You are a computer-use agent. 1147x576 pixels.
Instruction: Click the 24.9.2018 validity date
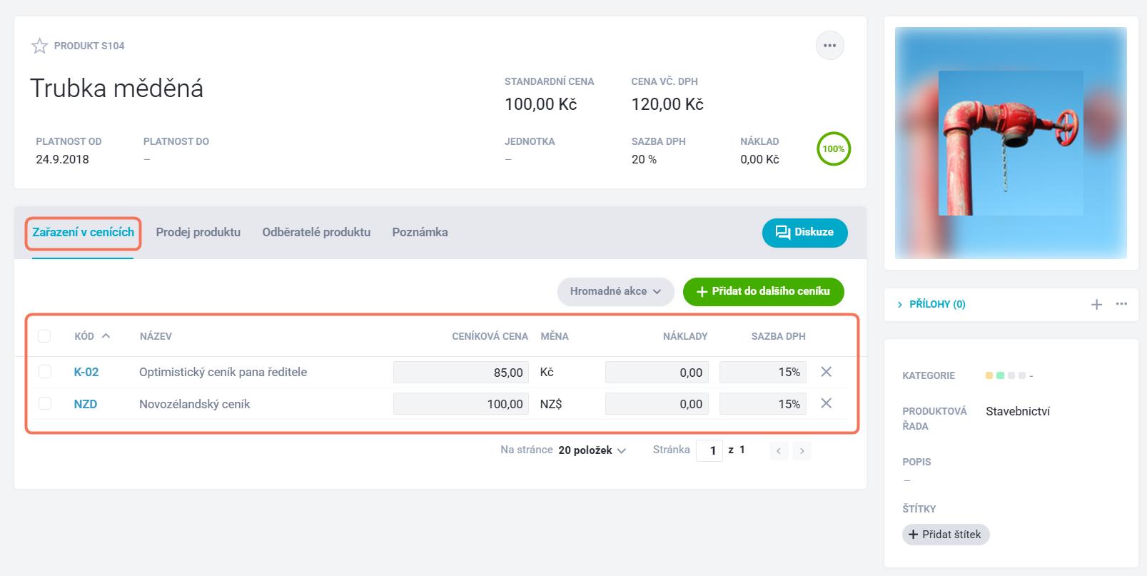point(62,159)
